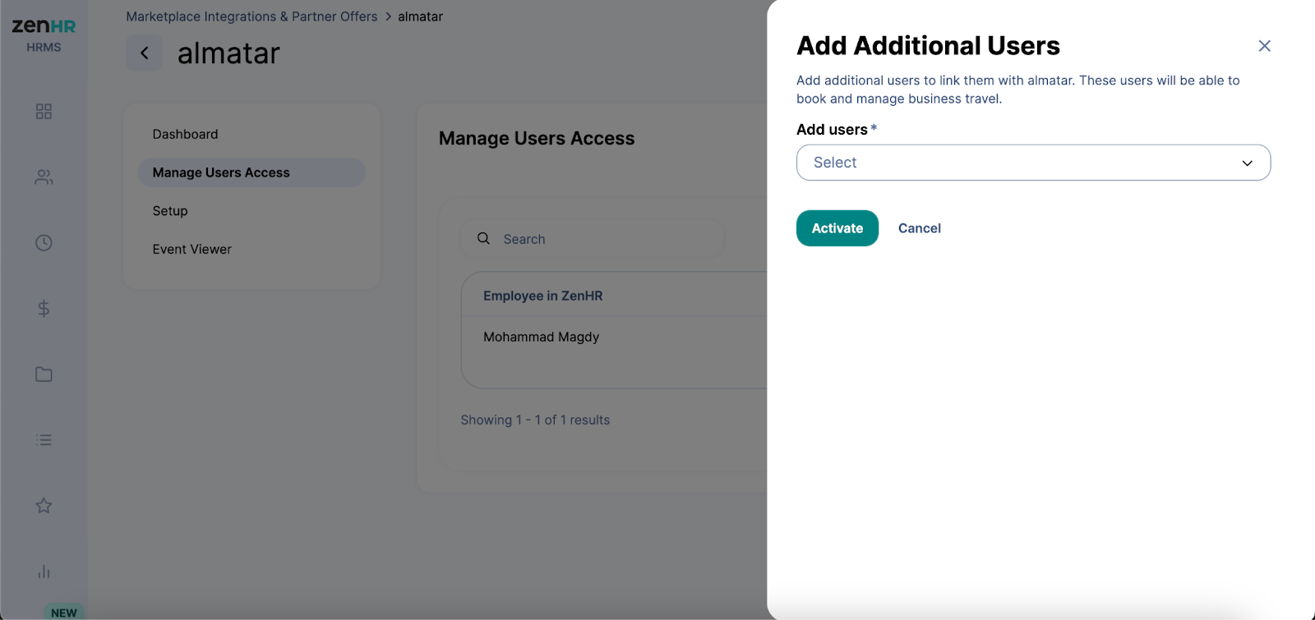Viewport: 1315px width, 620px height.
Task: Click the chevron arrow in Add users field
Action: point(1247,163)
